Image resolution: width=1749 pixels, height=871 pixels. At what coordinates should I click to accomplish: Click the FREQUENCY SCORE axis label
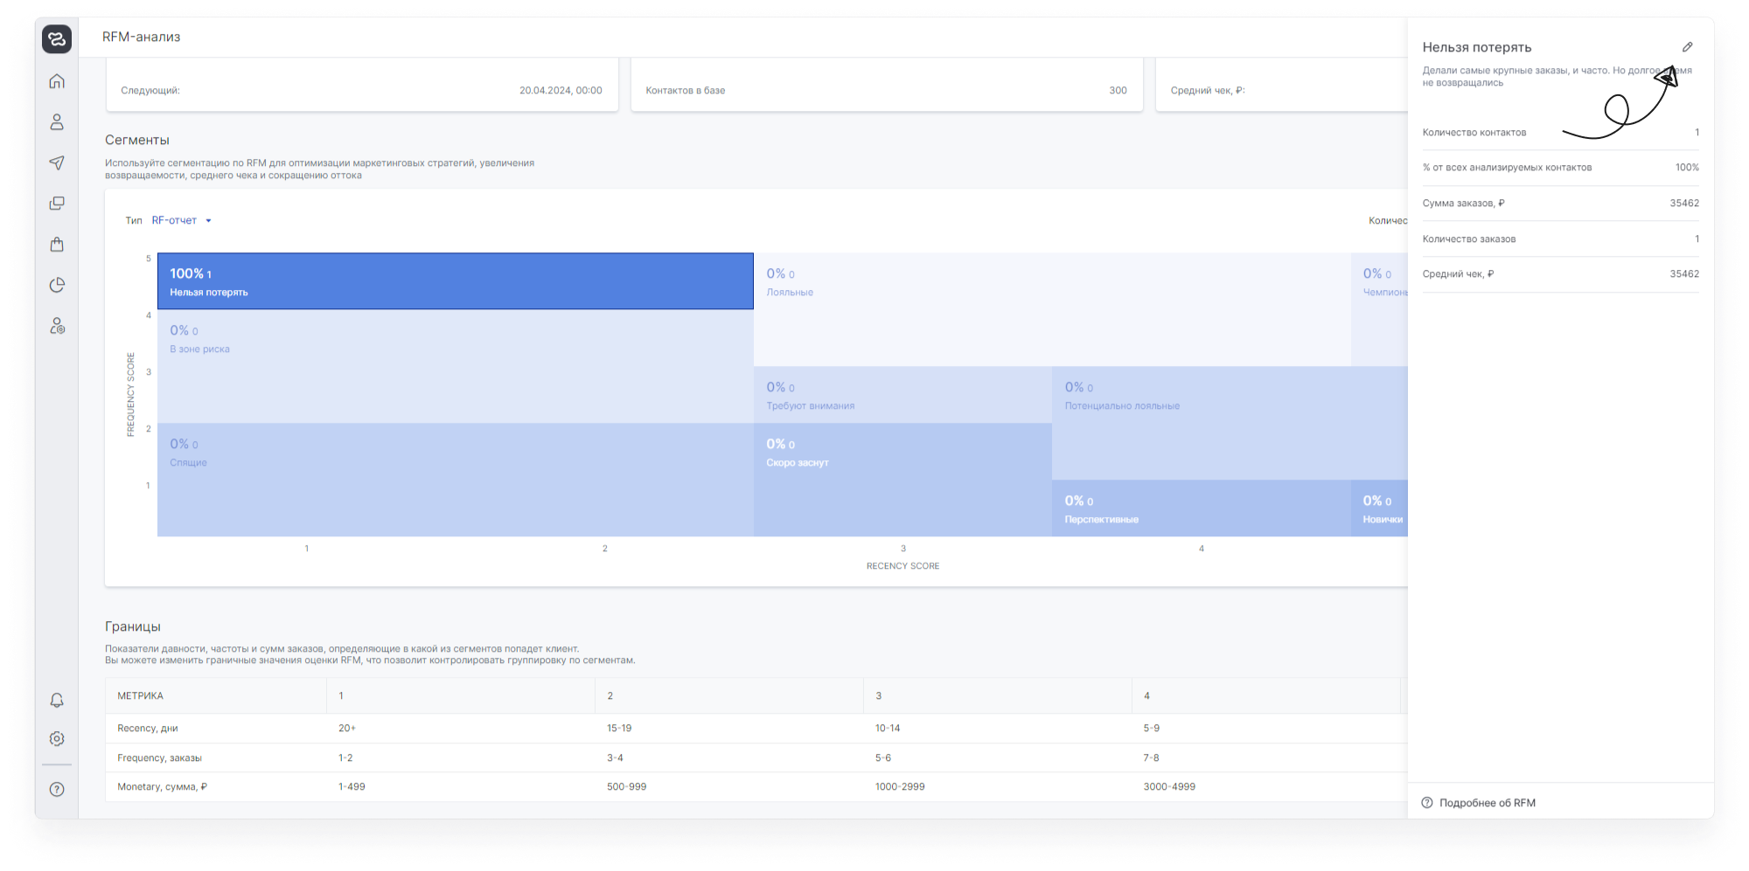[x=131, y=395]
